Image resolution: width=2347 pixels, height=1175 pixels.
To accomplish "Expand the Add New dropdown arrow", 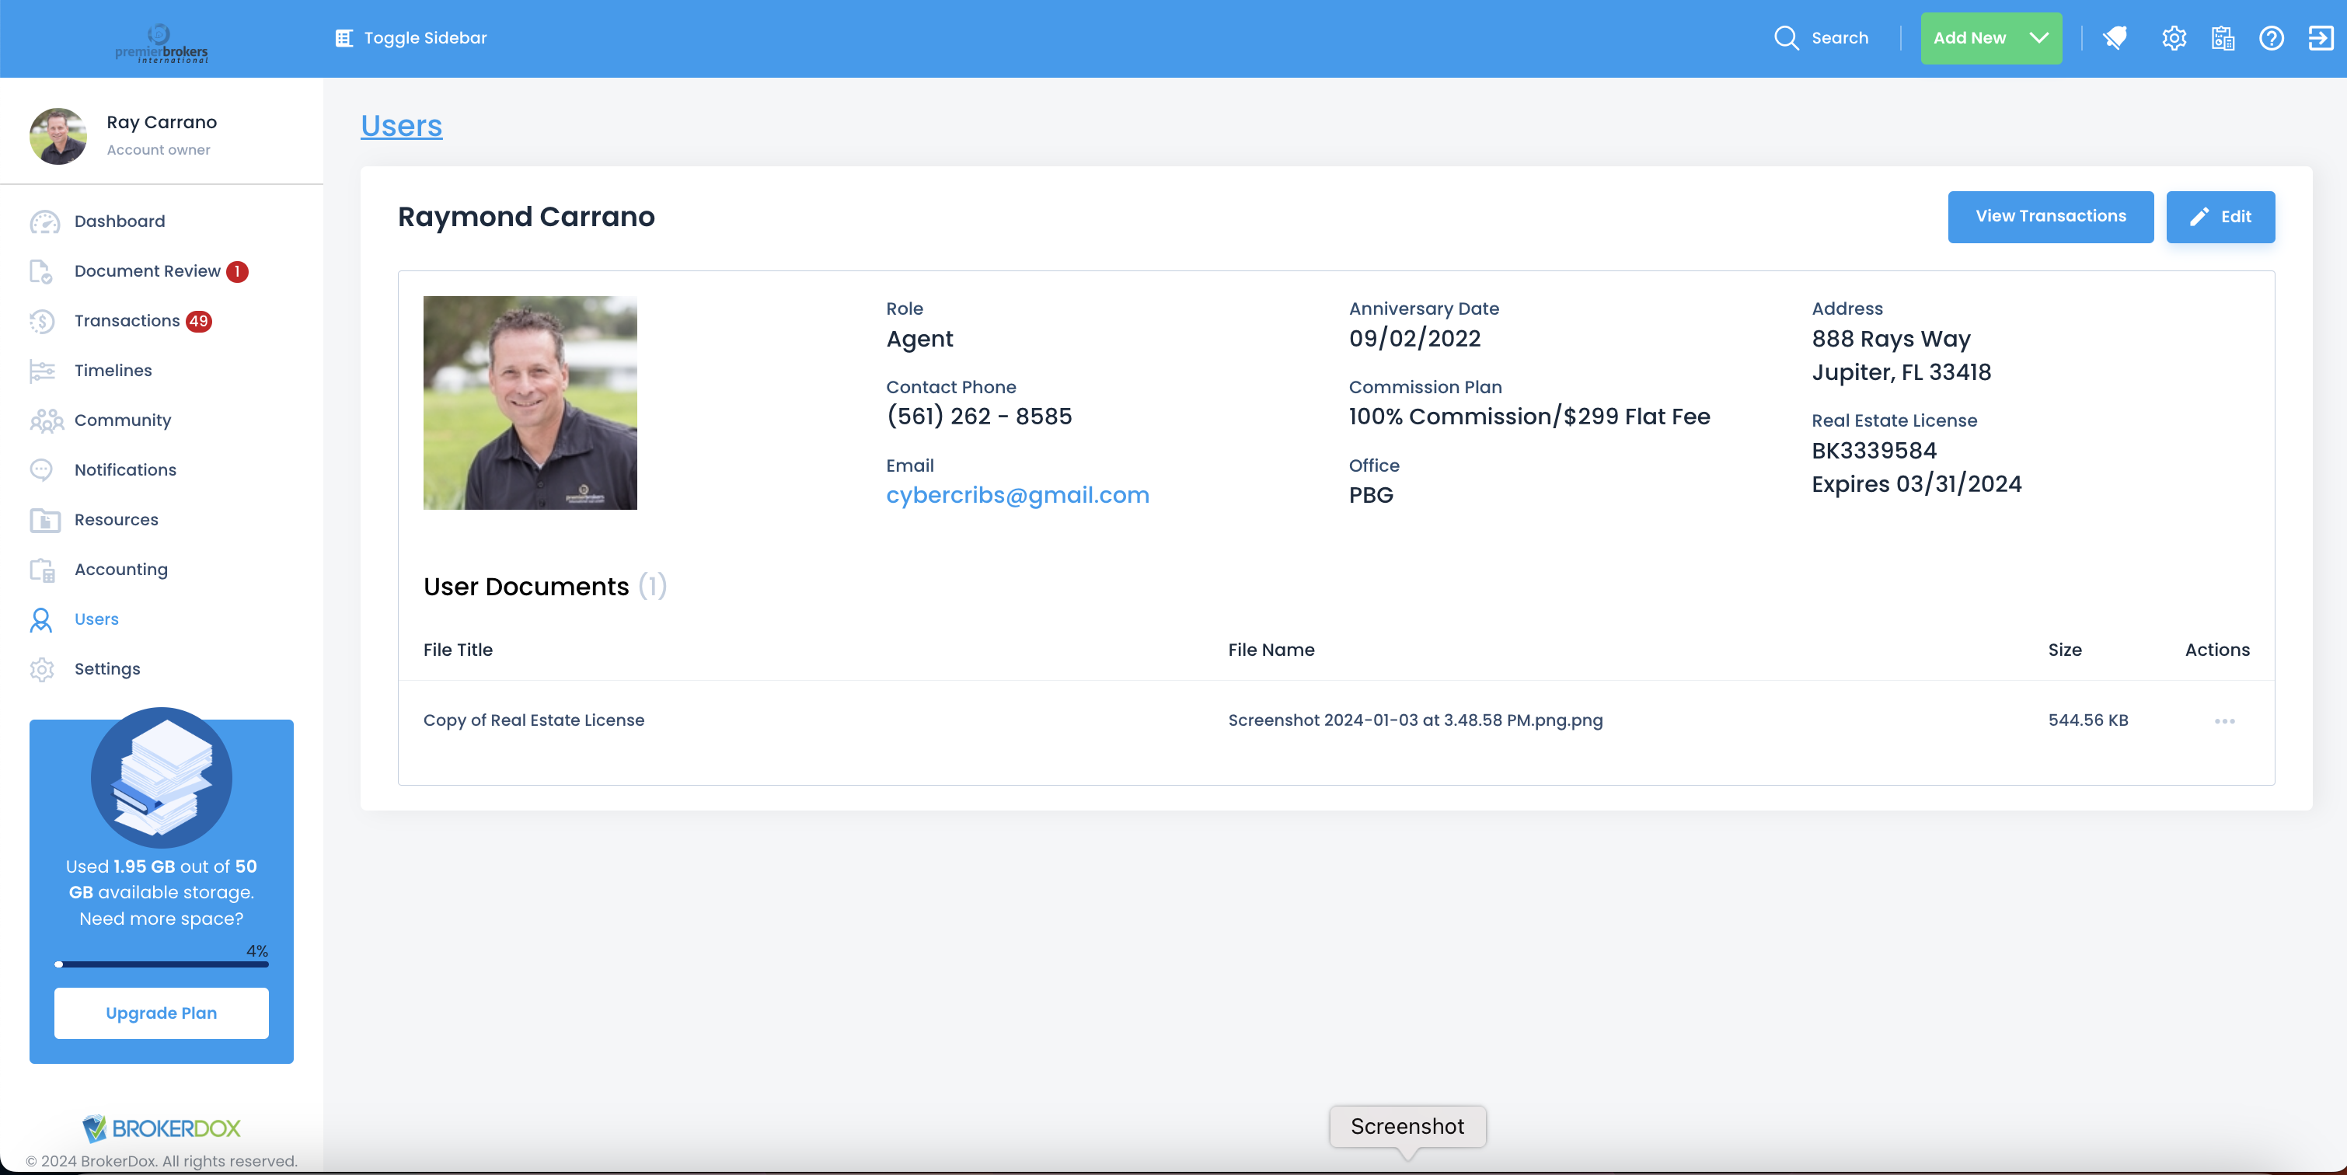I will [x=2039, y=38].
